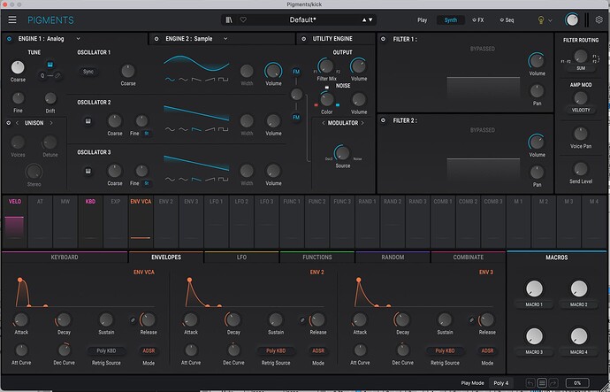Toggle Oscillator 2 keyboard tracking icon
Image resolution: width=610 pixels, height=392 pixels.
click(x=88, y=121)
